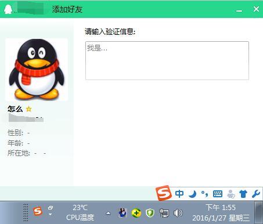Click the QQ penguin avatar picture
The height and width of the screenshot is (224, 263).
37,70
